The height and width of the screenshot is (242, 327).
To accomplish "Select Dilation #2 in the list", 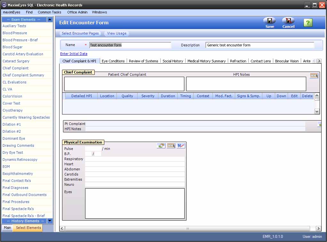I will [x=12, y=131].
